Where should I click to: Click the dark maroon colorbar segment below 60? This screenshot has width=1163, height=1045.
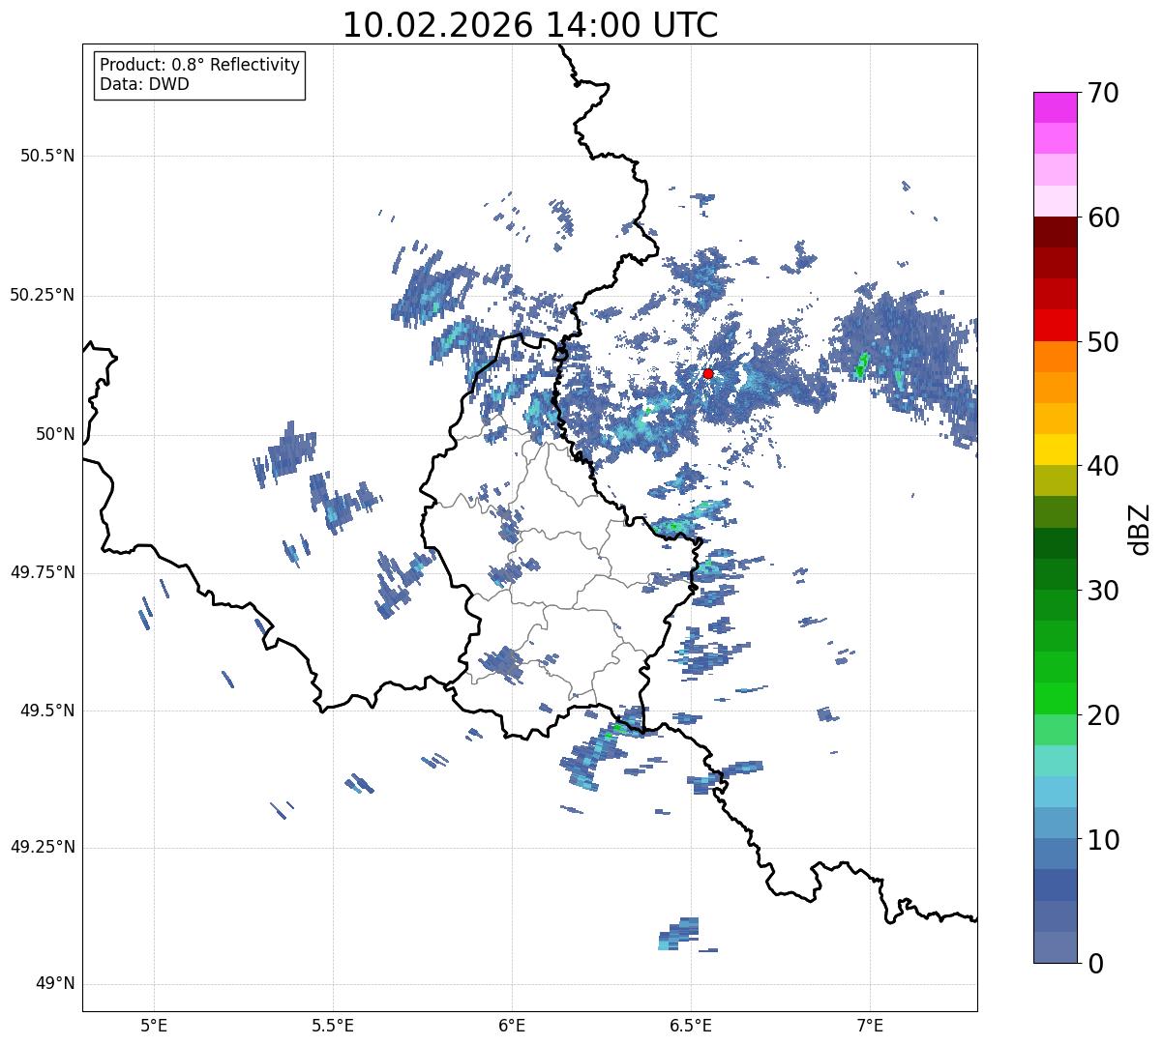(x=1055, y=232)
